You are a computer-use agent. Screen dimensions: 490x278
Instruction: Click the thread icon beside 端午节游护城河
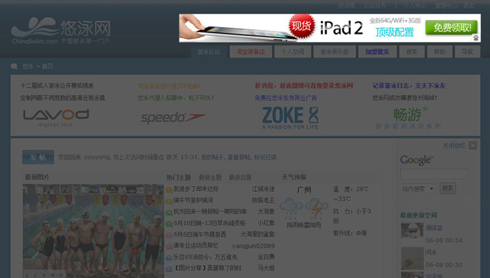click(x=169, y=201)
